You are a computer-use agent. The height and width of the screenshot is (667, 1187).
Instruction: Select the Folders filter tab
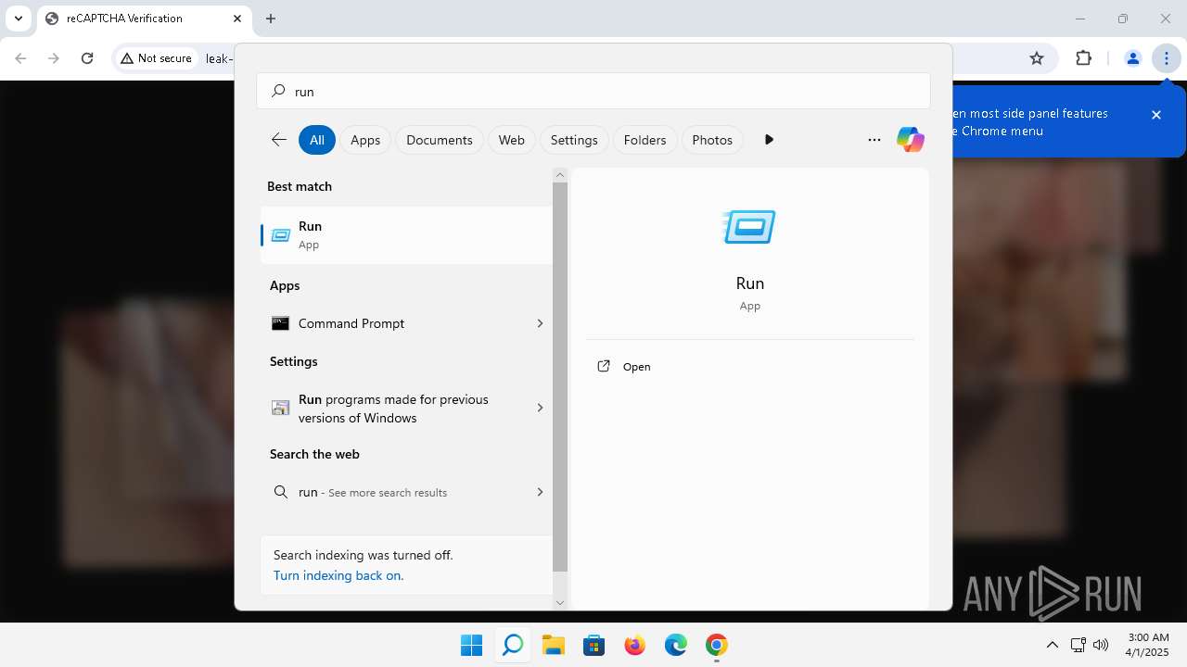(645, 140)
